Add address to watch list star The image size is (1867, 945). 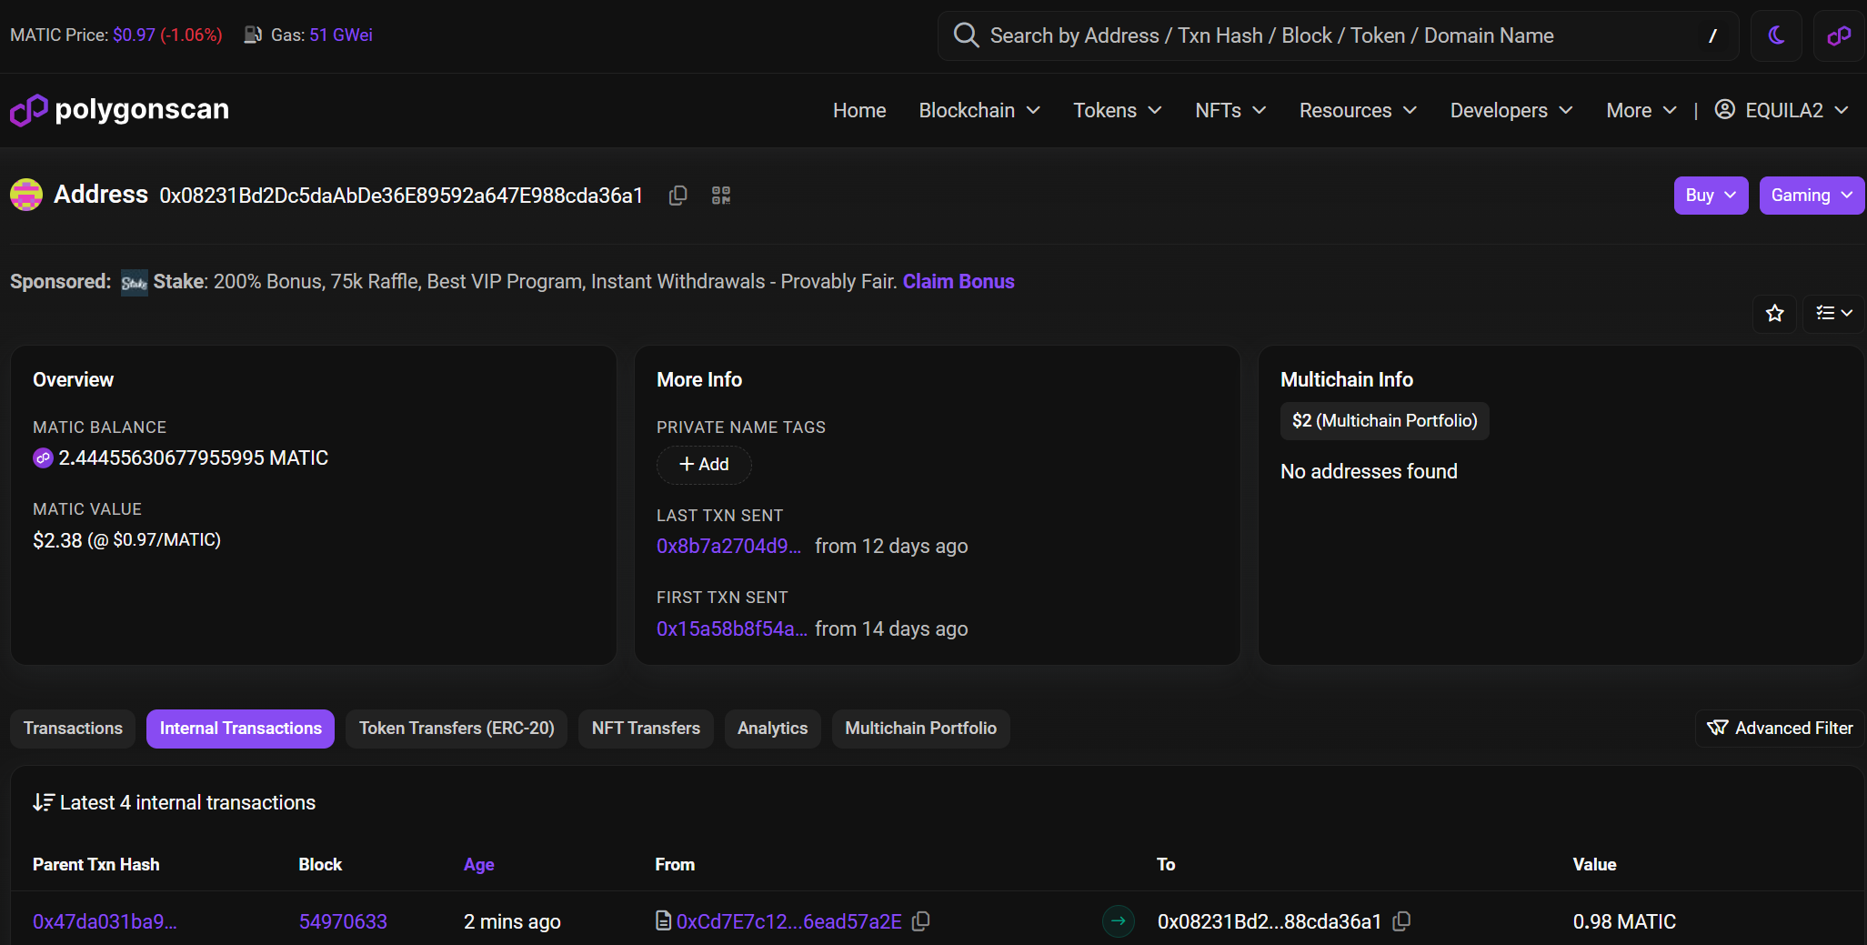tap(1774, 314)
